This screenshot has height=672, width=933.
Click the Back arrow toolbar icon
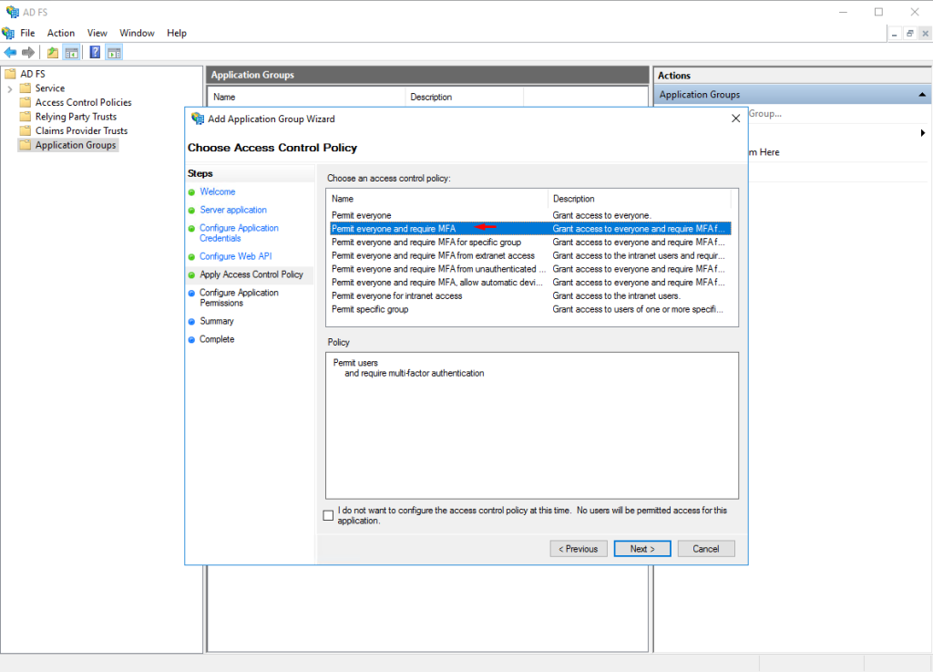(10, 53)
